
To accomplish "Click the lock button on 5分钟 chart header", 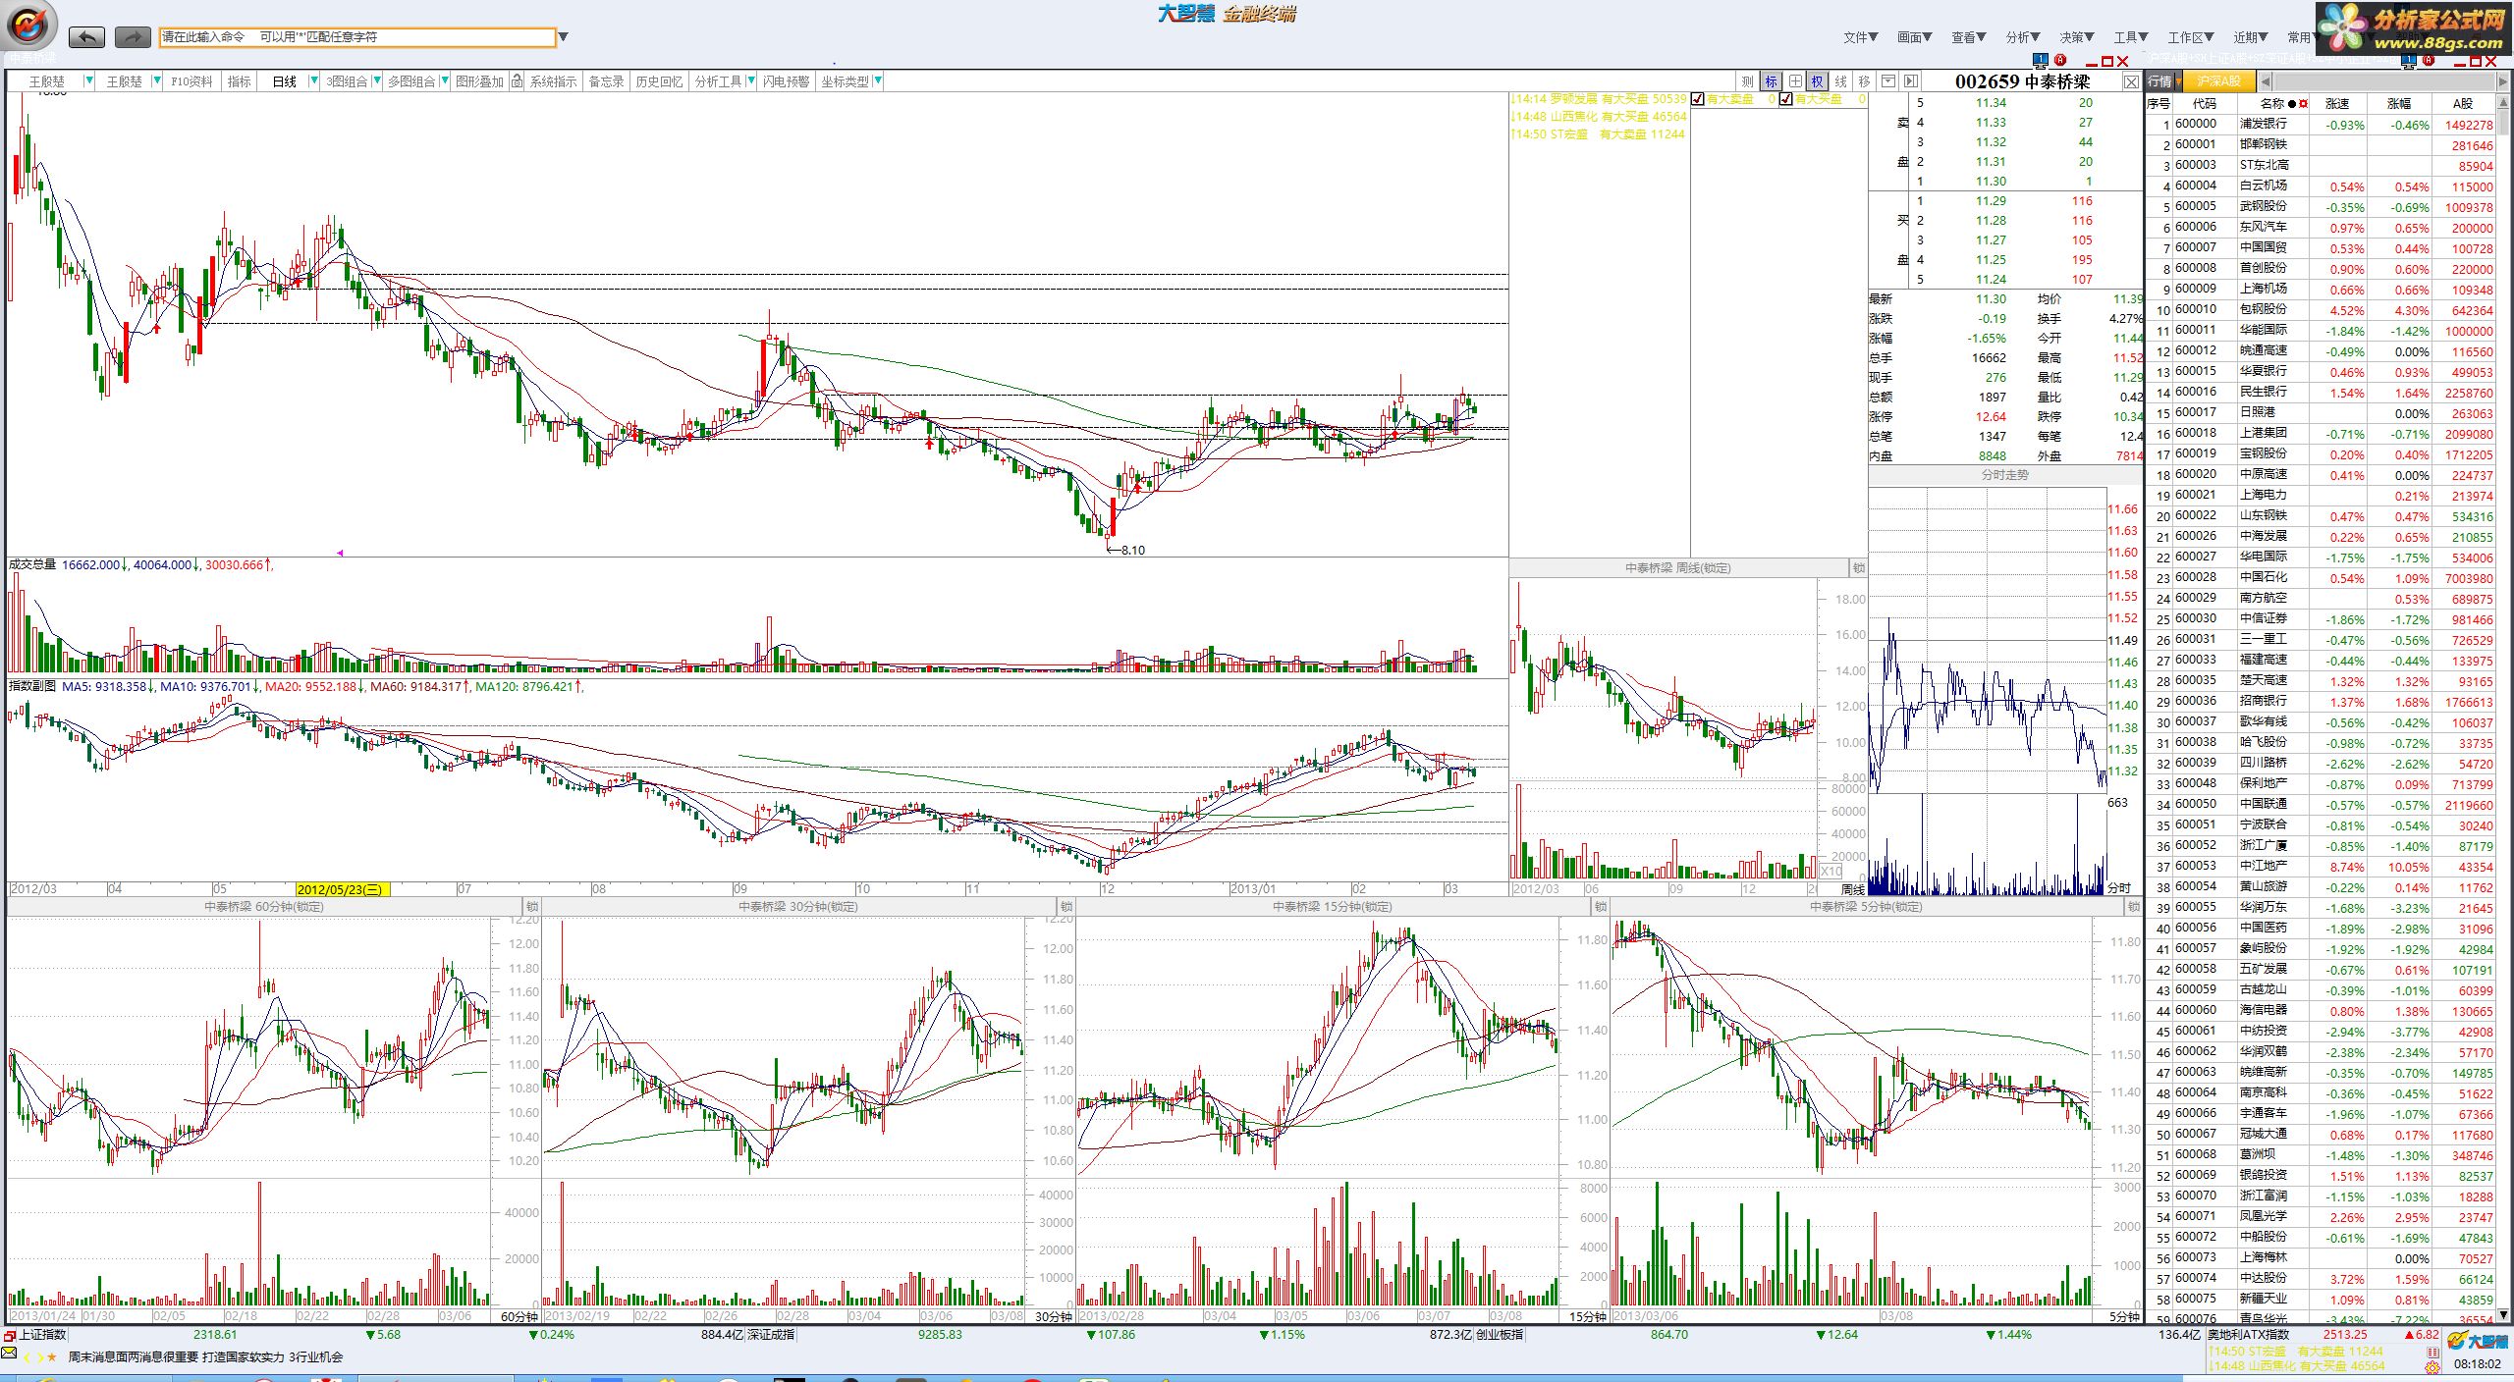I will 2133,907.
